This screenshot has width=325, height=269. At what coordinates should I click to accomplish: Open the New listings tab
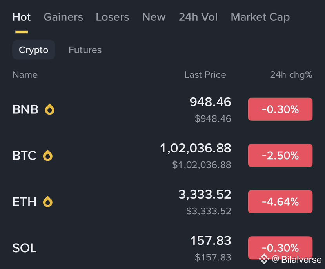tap(154, 17)
